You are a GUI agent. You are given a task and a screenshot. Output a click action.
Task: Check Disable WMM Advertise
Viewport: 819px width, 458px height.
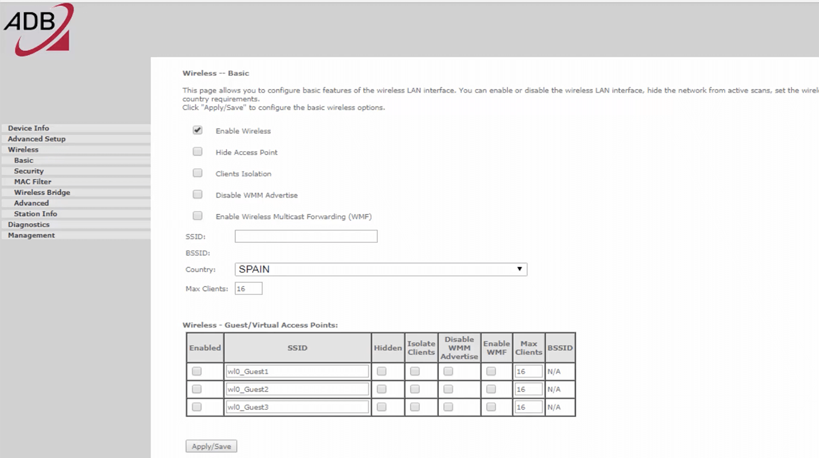tap(198, 194)
